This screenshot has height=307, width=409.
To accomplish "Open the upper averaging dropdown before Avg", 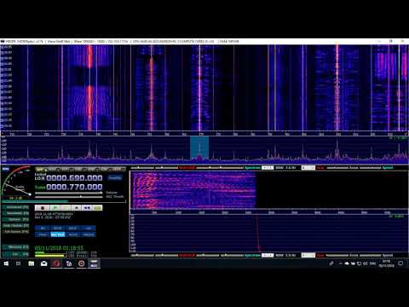I will [x=308, y=168].
